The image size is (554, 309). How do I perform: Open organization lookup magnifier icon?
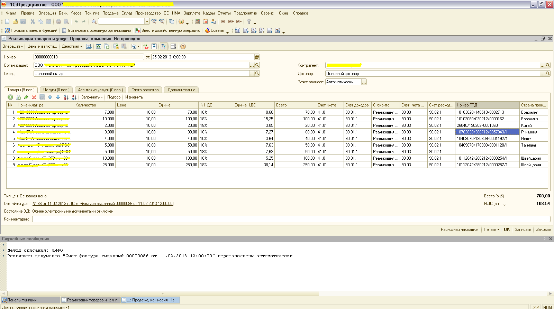pos(257,65)
